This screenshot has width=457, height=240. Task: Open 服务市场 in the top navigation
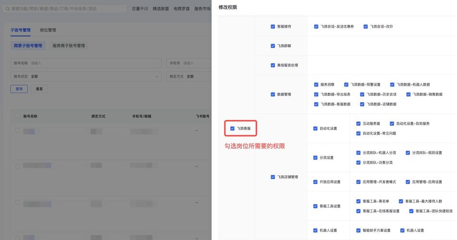click(x=203, y=9)
